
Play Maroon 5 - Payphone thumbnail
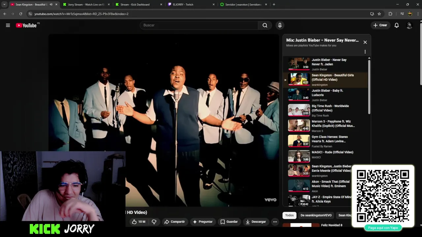[299, 126]
